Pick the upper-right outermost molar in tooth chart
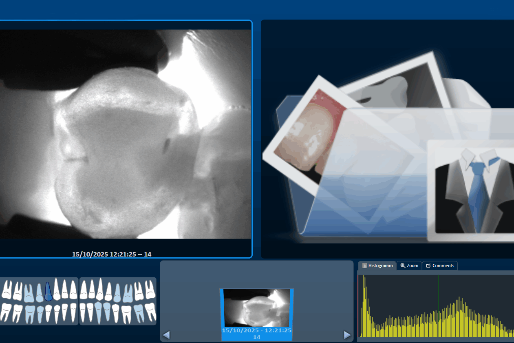 tap(150, 290)
